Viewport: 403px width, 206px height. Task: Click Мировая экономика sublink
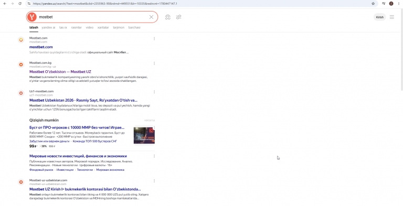pyautogui.click(x=110, y=170)
